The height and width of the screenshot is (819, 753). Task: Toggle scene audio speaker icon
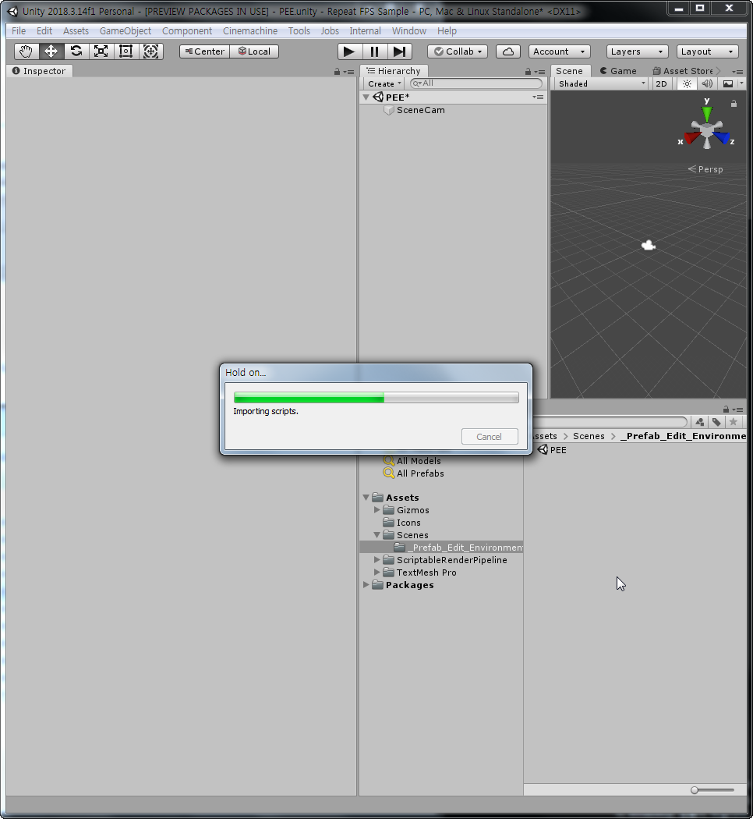point(707,83)
